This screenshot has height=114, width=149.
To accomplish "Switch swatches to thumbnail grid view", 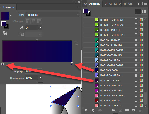I will pos(144,12).
